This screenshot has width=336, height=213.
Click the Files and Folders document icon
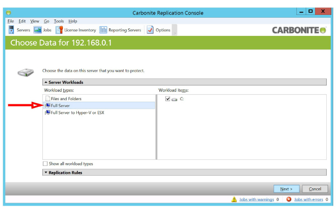(x=48, y=98)
